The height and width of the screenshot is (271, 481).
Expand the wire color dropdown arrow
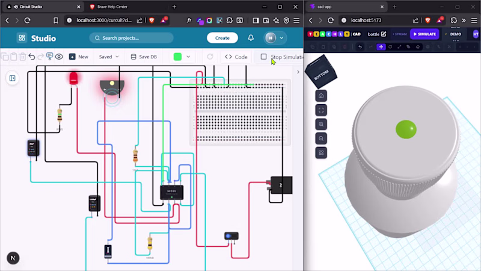188,57
